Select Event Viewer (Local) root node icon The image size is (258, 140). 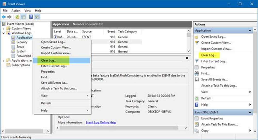4,24
